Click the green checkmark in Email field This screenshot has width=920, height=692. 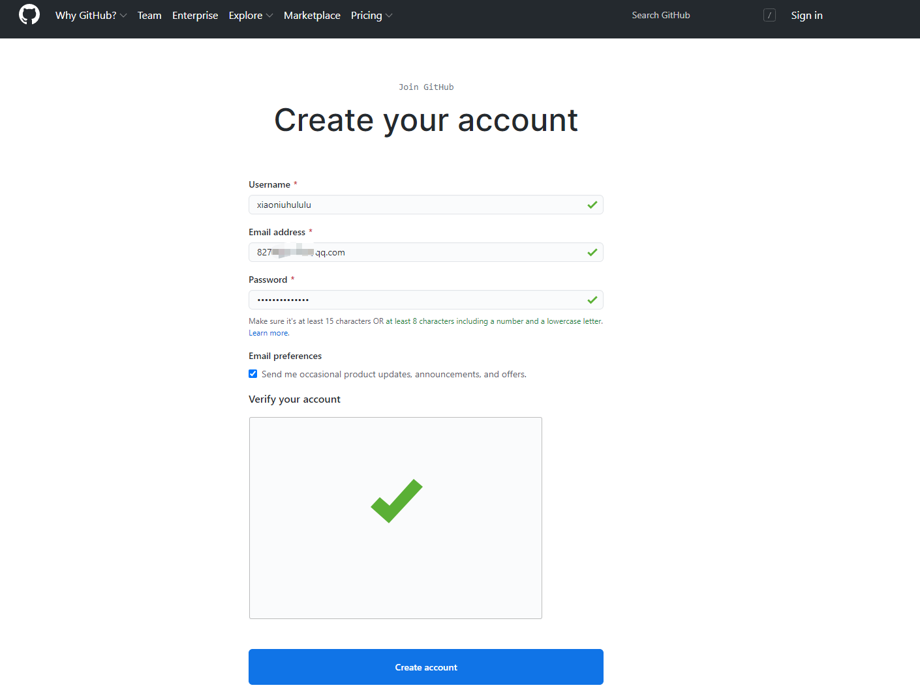(x=592, y=252)
